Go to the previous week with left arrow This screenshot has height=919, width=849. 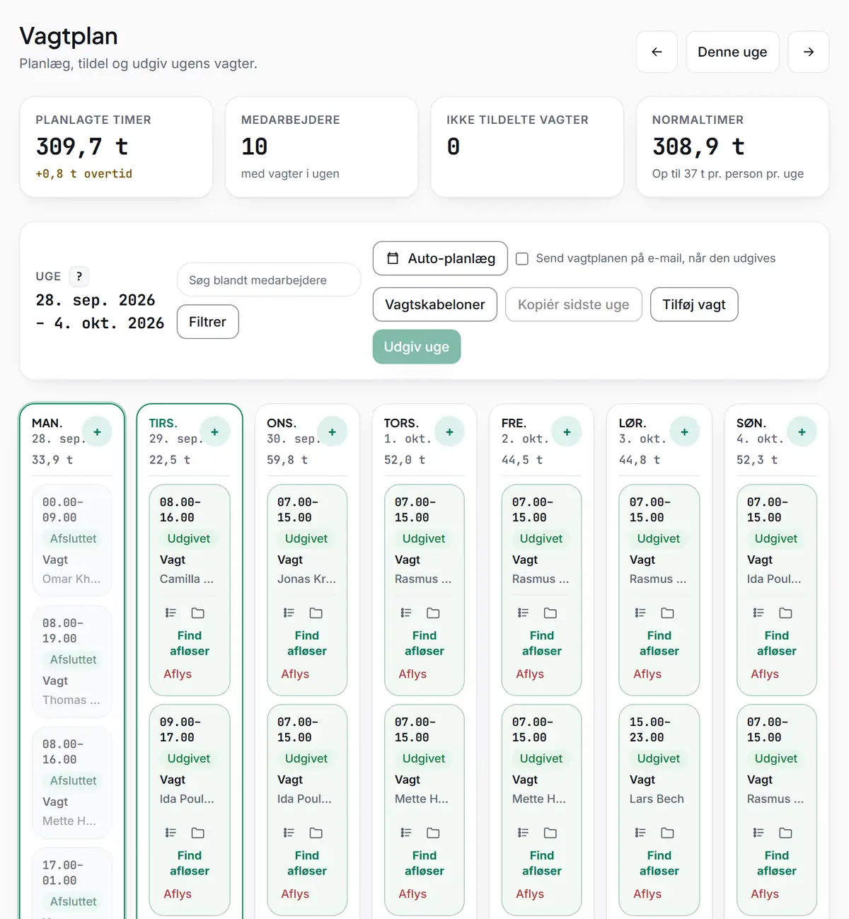657,52
